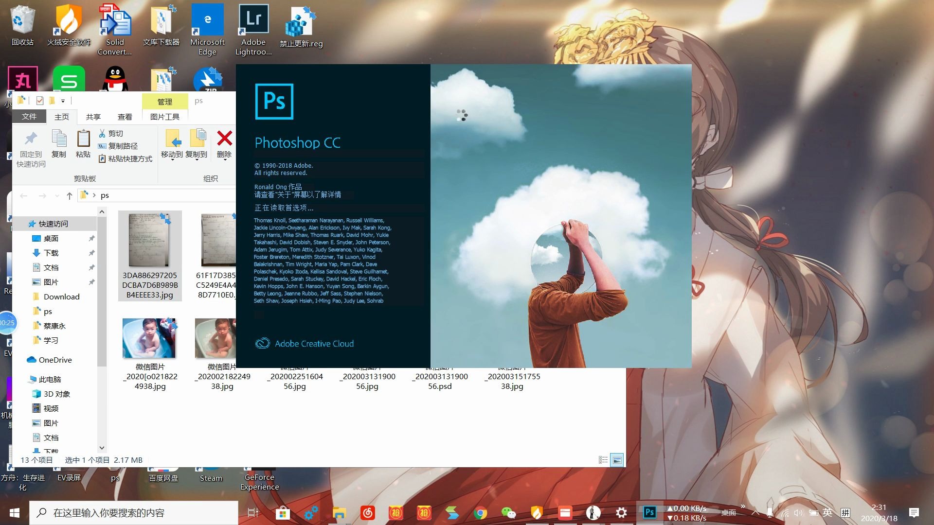
Task: Select 图片工具 tab in ribbon
Action: (164, 116)
